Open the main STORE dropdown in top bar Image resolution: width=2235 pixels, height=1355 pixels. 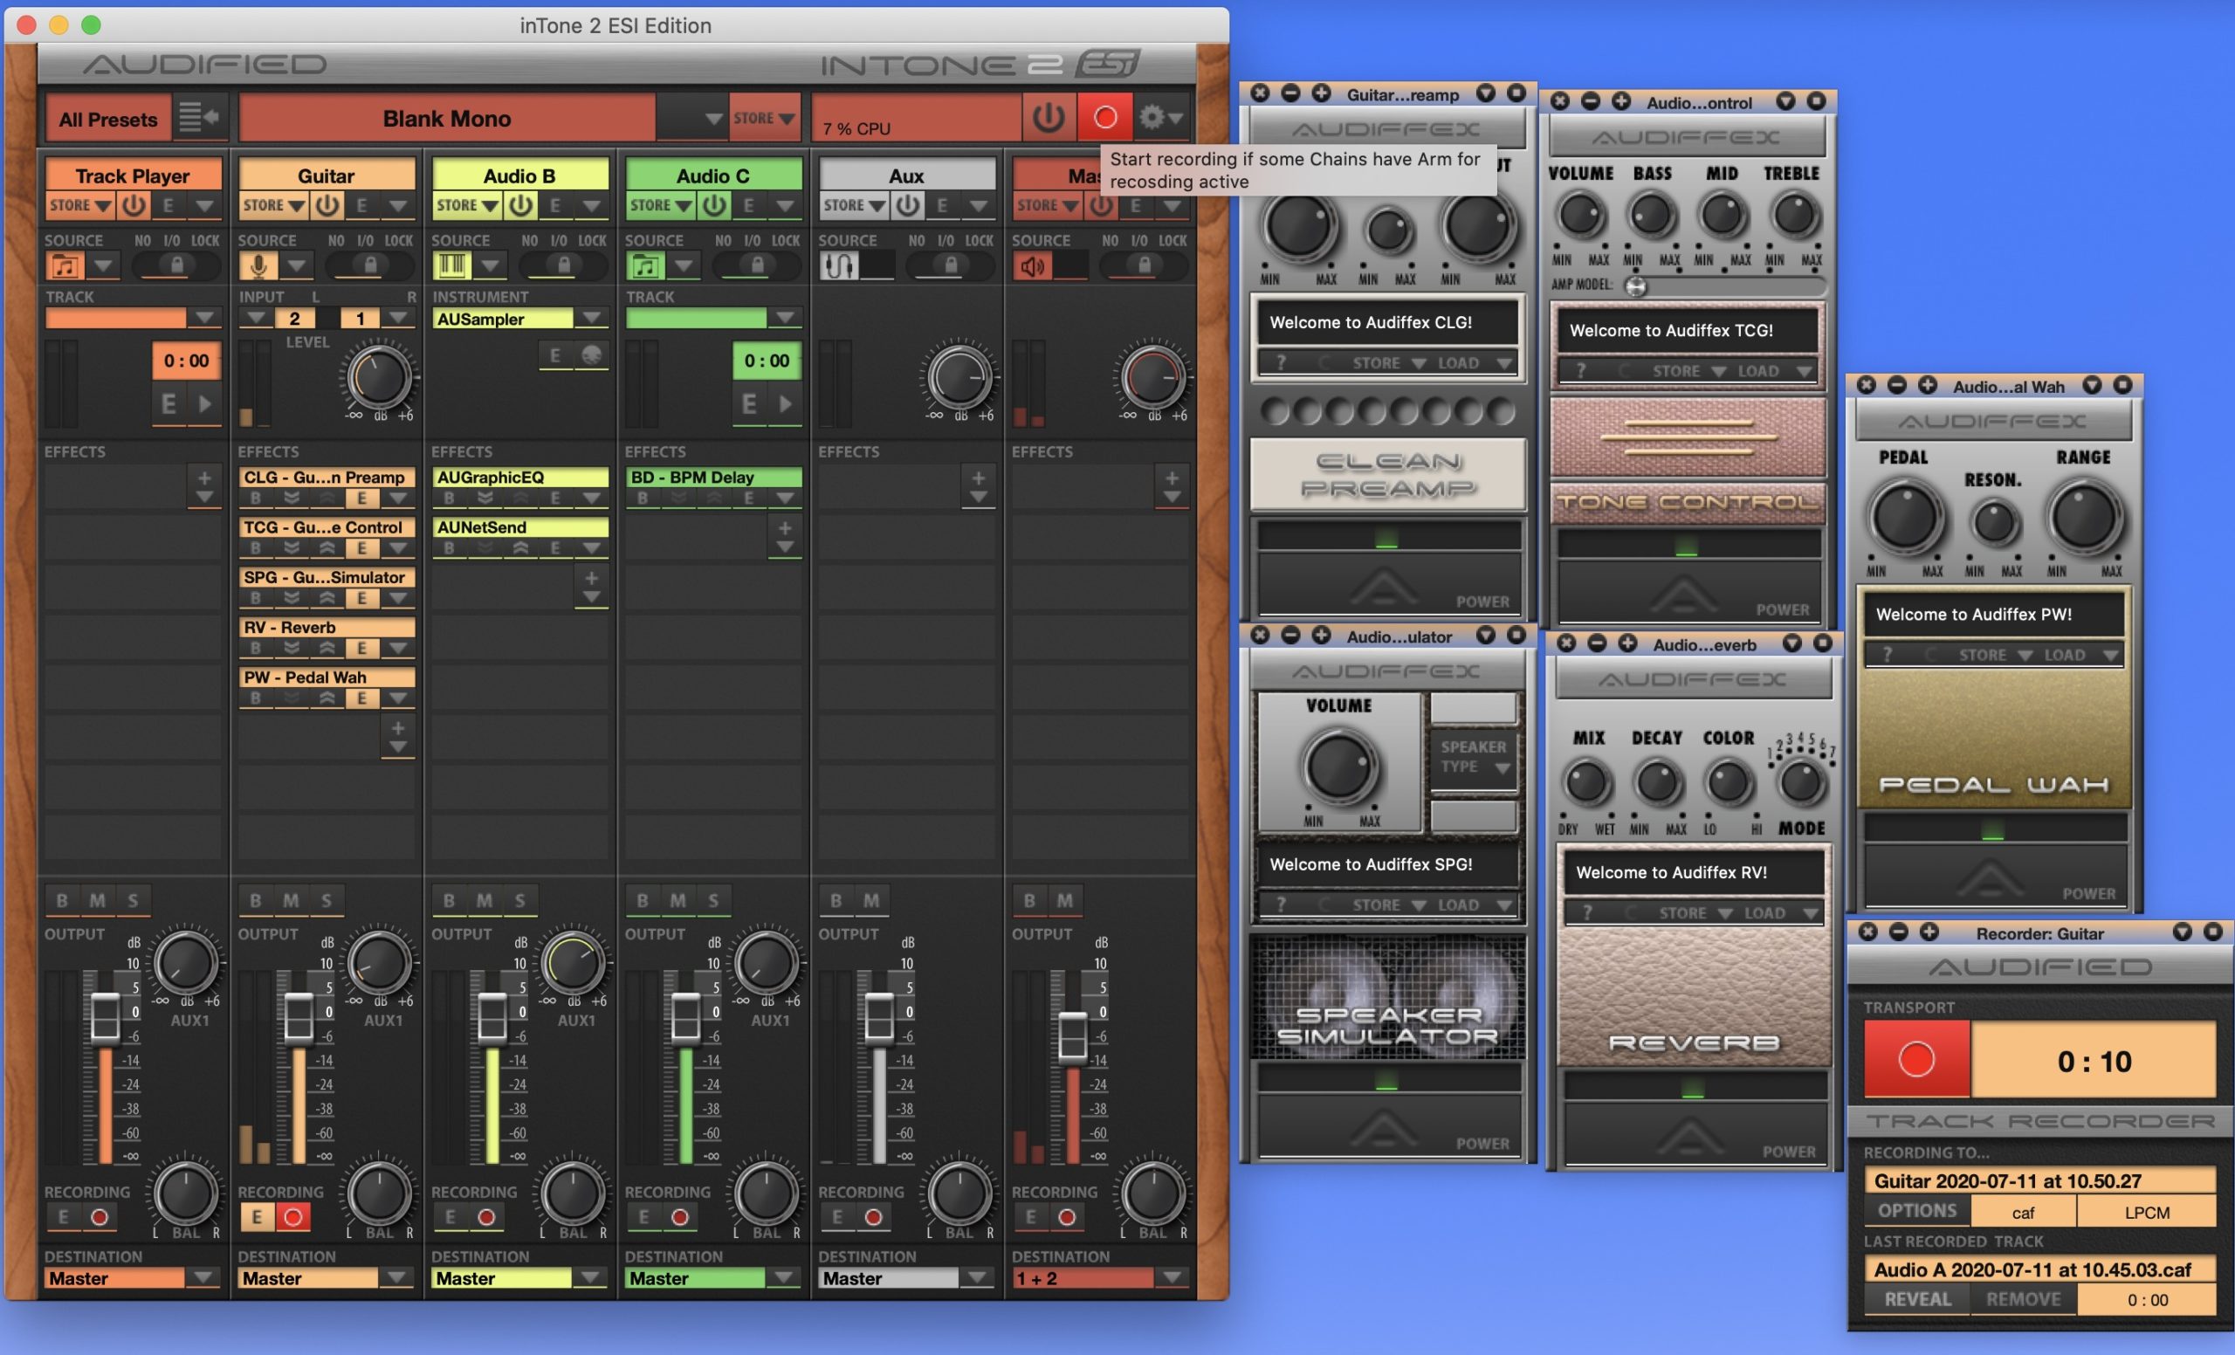click(764, 119)
